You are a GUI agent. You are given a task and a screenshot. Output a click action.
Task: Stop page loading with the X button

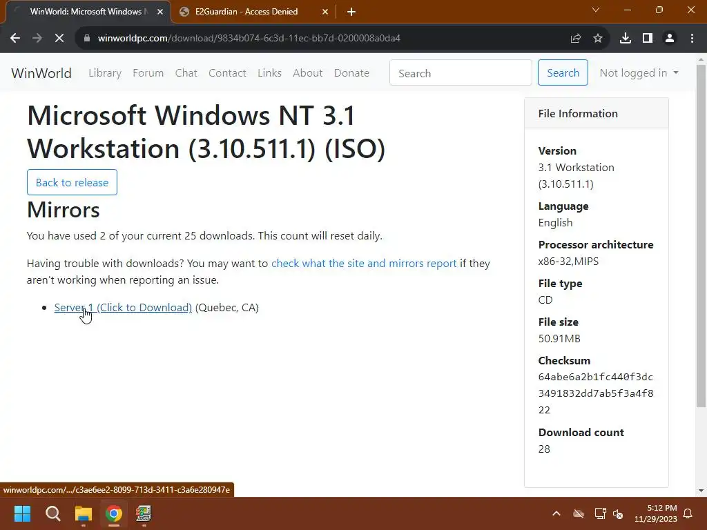point(59,39)
